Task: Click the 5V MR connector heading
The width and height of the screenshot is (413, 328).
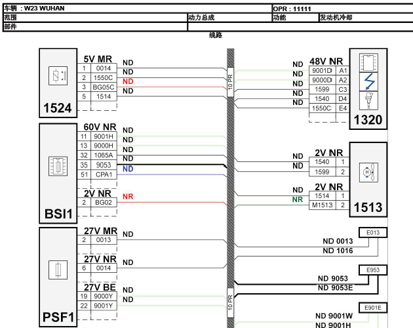Action: (98, 59)
